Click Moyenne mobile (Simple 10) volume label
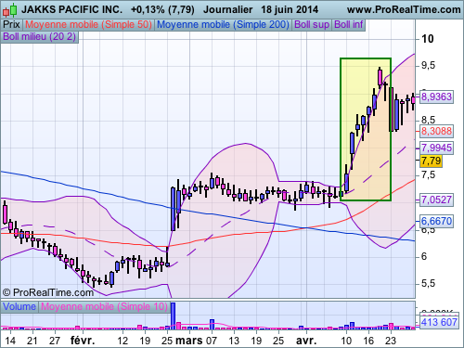Image resolution: width=464 pixels, height=348 pixels. coord(104,306)
